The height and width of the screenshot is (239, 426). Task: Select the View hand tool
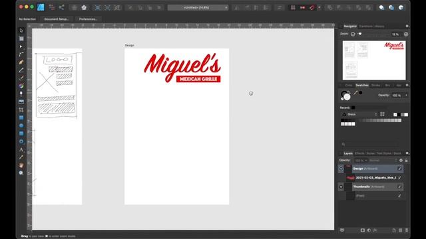(x=21, y=165)
